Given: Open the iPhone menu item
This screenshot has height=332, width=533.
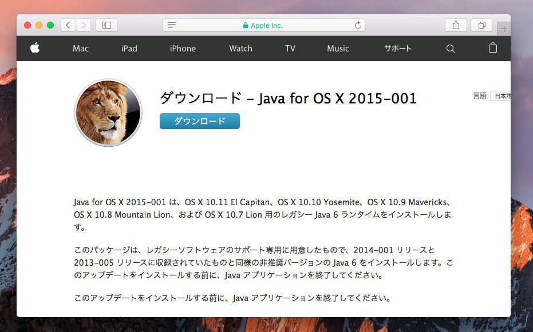Looking at the screenshot, I should (x=183, y=49).
